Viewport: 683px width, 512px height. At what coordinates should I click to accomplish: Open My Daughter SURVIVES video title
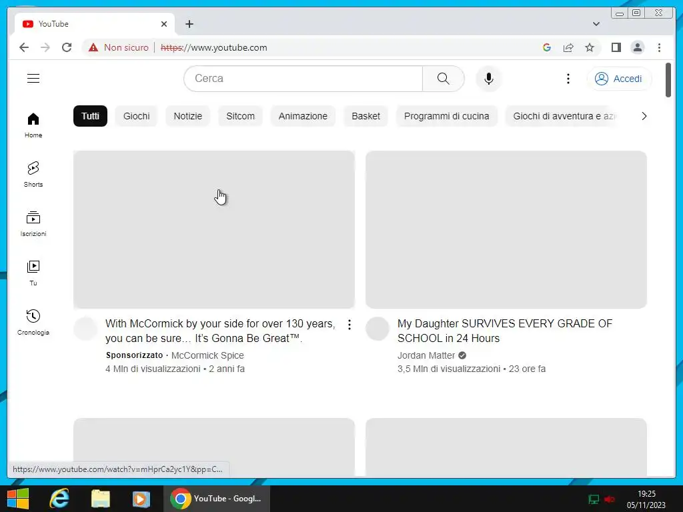pyautogui.click(x=505, y=331)
